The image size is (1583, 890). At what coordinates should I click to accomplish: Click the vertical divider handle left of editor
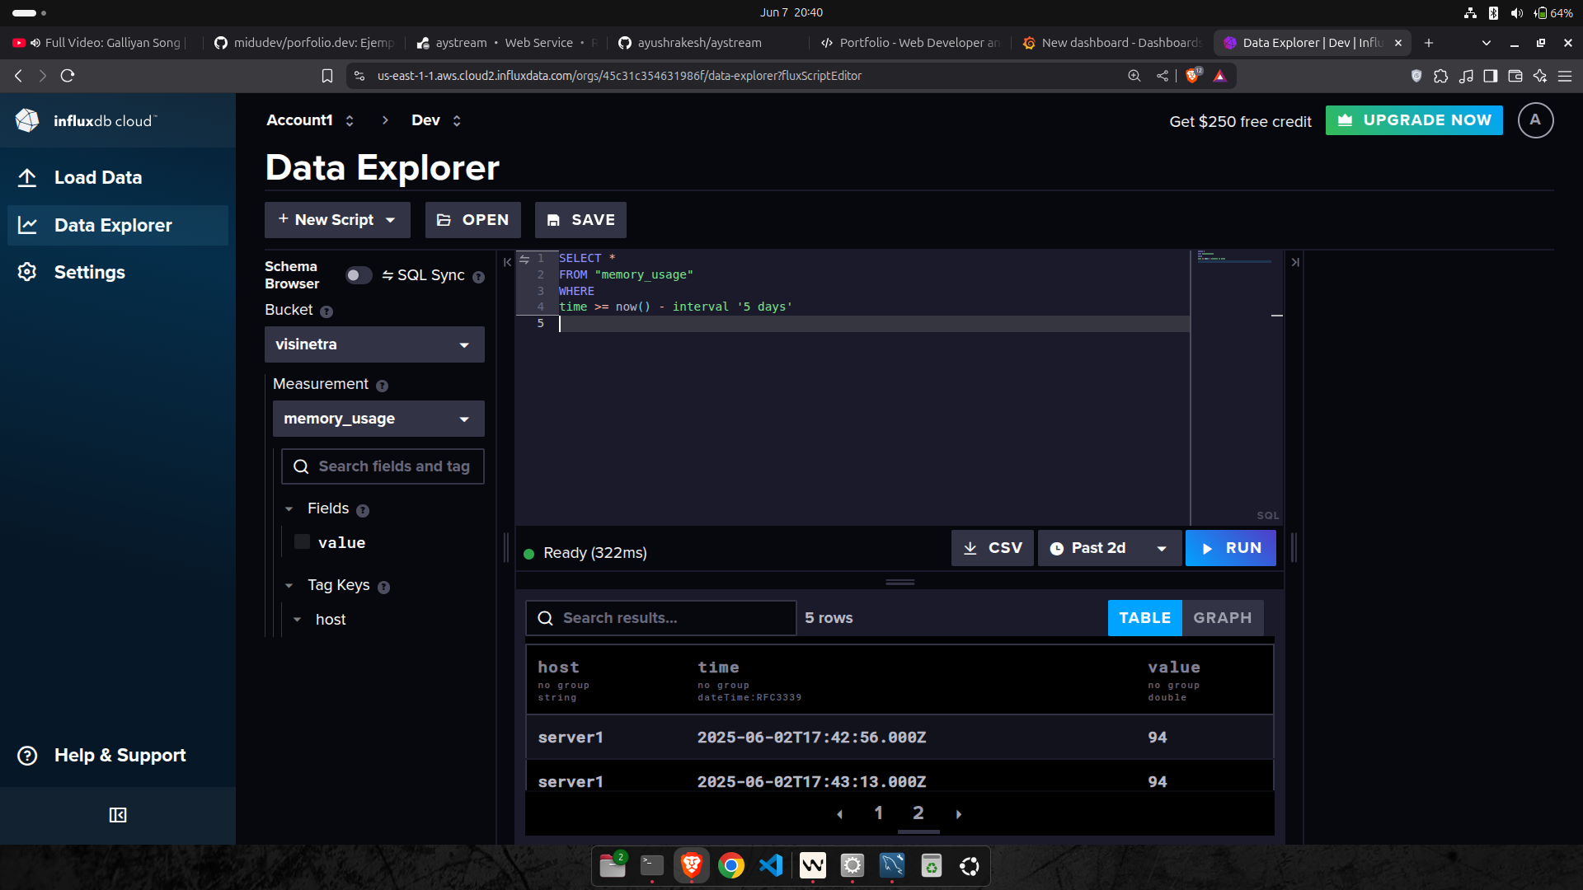pos(506,548)
